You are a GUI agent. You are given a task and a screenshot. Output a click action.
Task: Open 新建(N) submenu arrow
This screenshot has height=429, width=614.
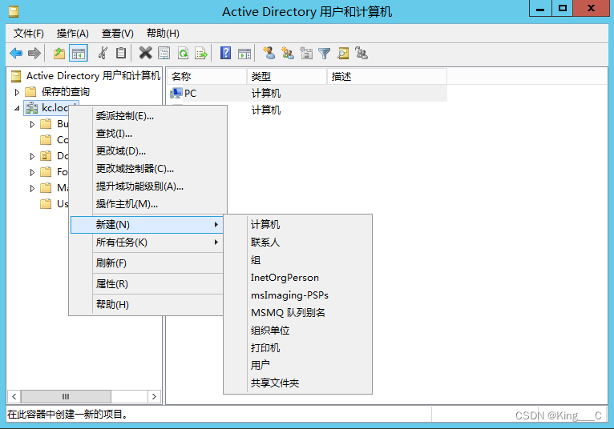[x=216, y=224]
